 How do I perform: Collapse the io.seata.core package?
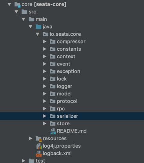[x=38, y=34]
